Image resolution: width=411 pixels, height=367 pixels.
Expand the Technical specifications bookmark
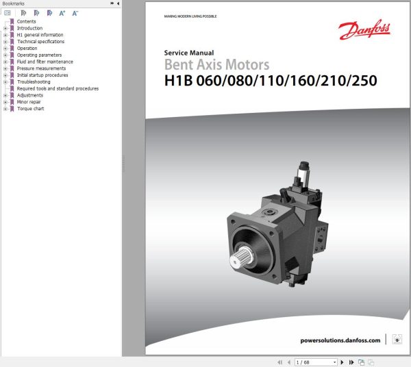coord(5,42)
